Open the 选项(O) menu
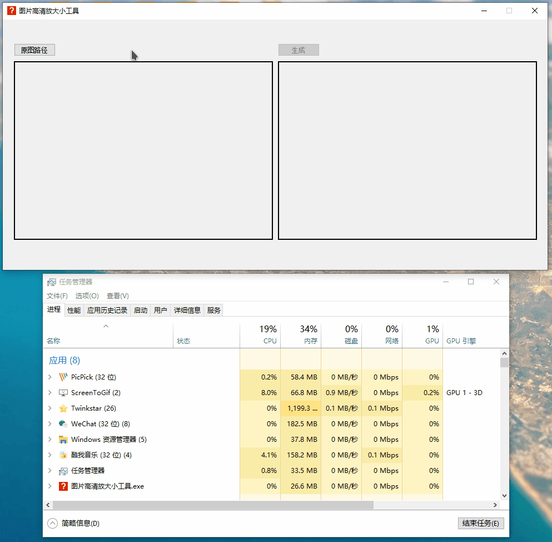The image size is (552, 542). (87, 296)
